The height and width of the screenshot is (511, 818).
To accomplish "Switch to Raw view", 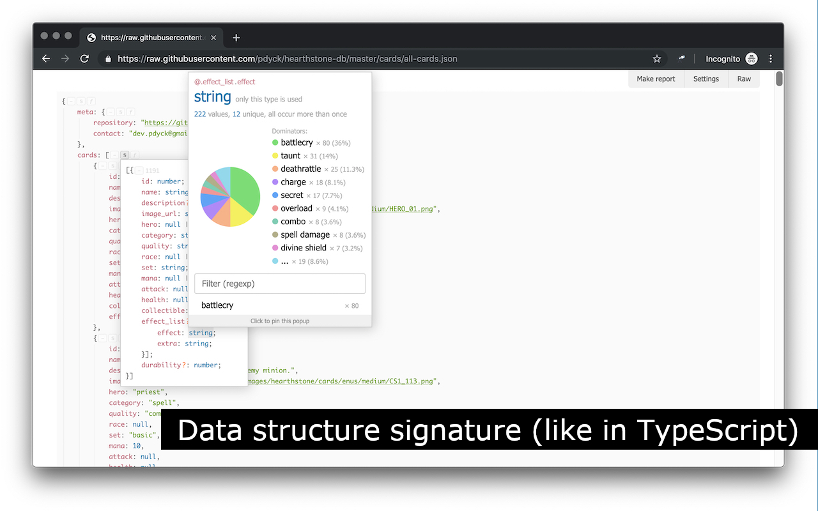I will click(x=744, y=79).
